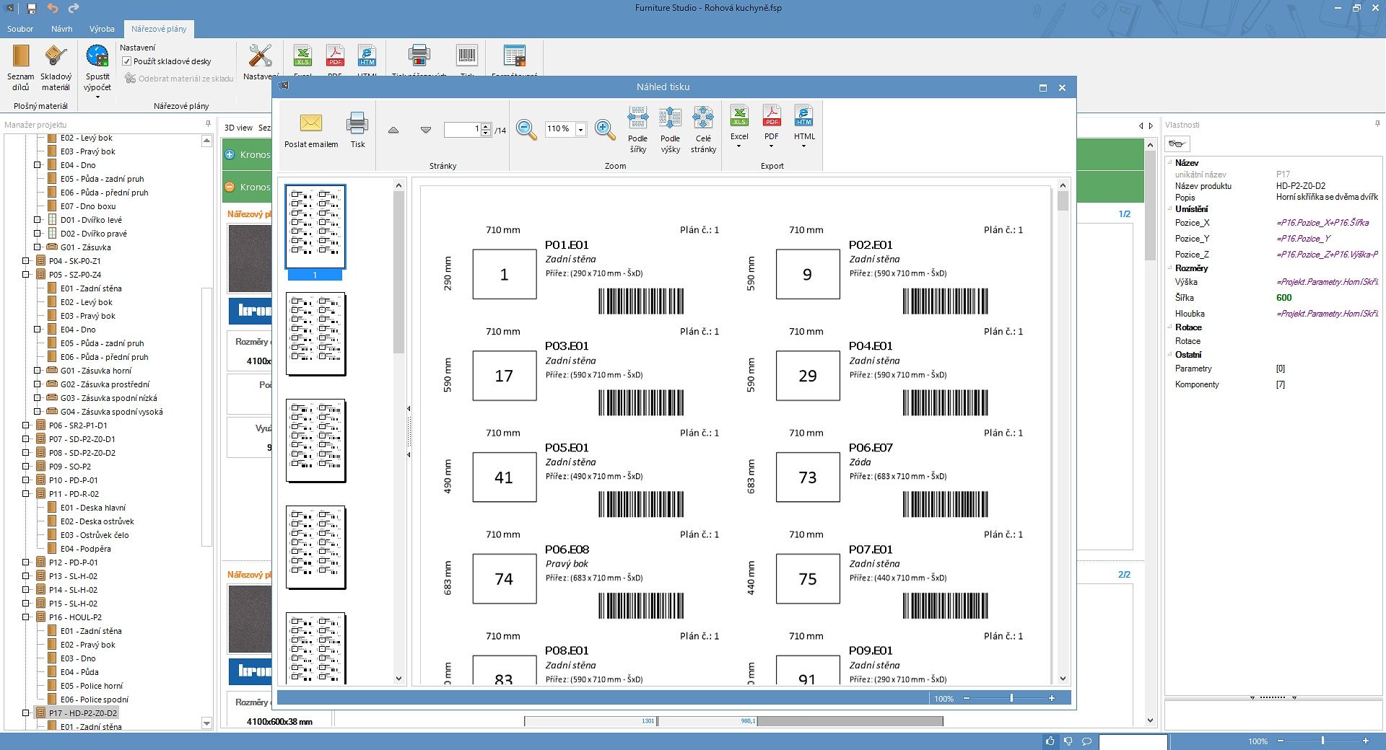The height and width of the screenshot is (750, 1386).
Task: Select Nářezové plány ribbon tab
Action: coord(159,29)
